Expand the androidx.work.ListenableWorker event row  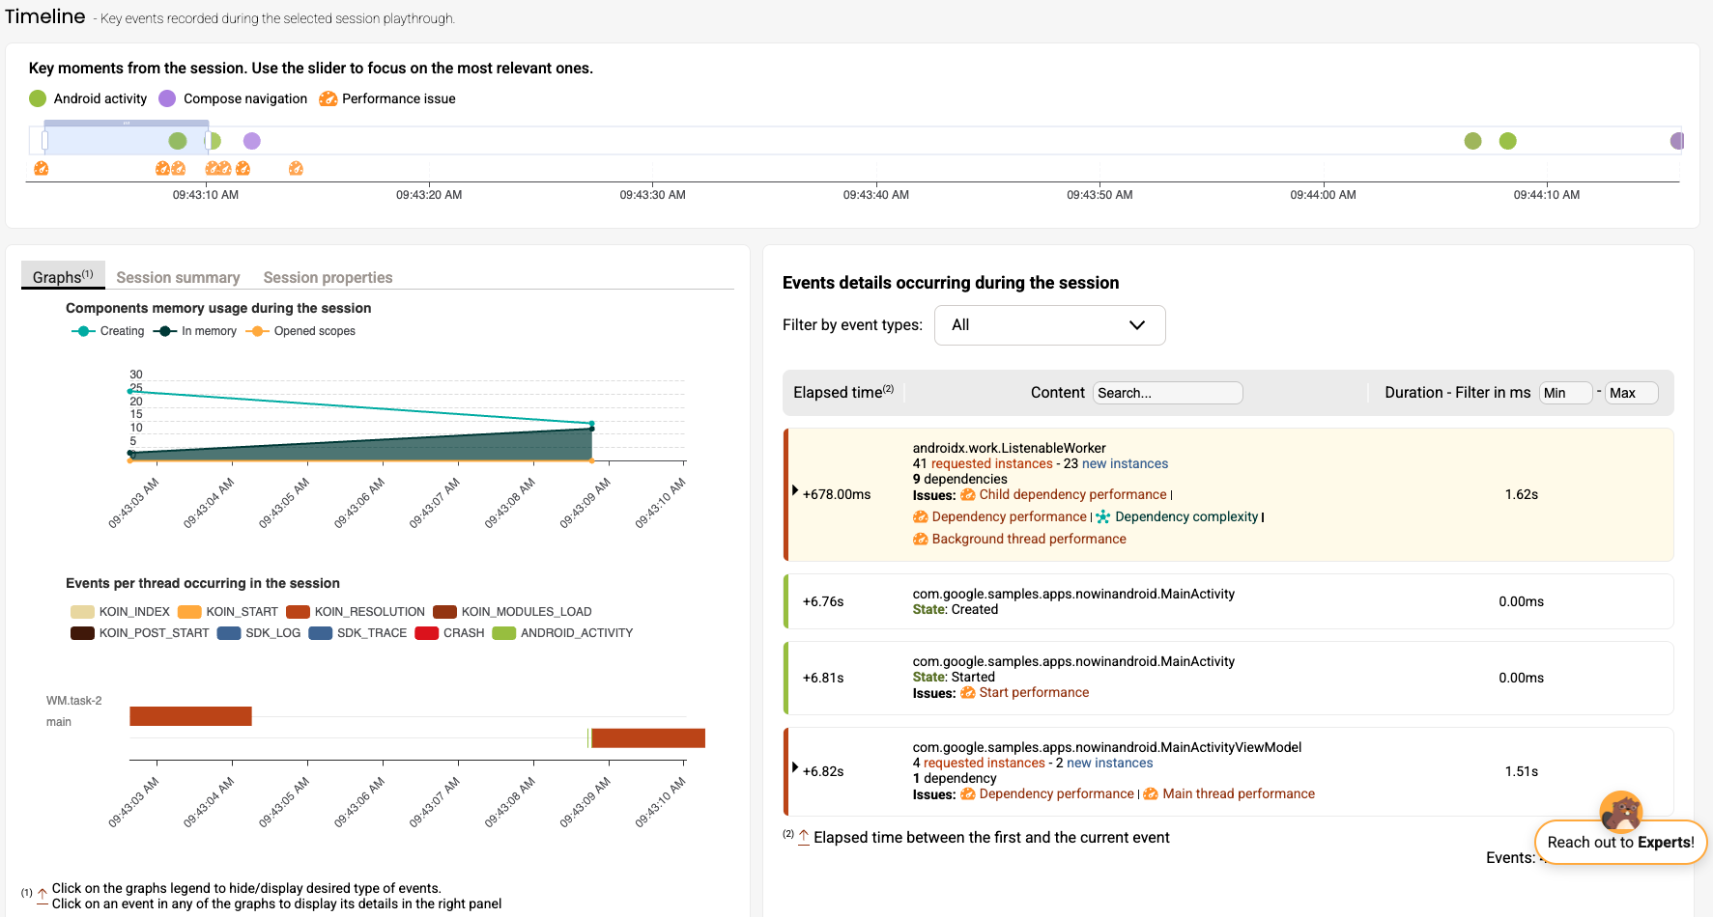[795, 490]
